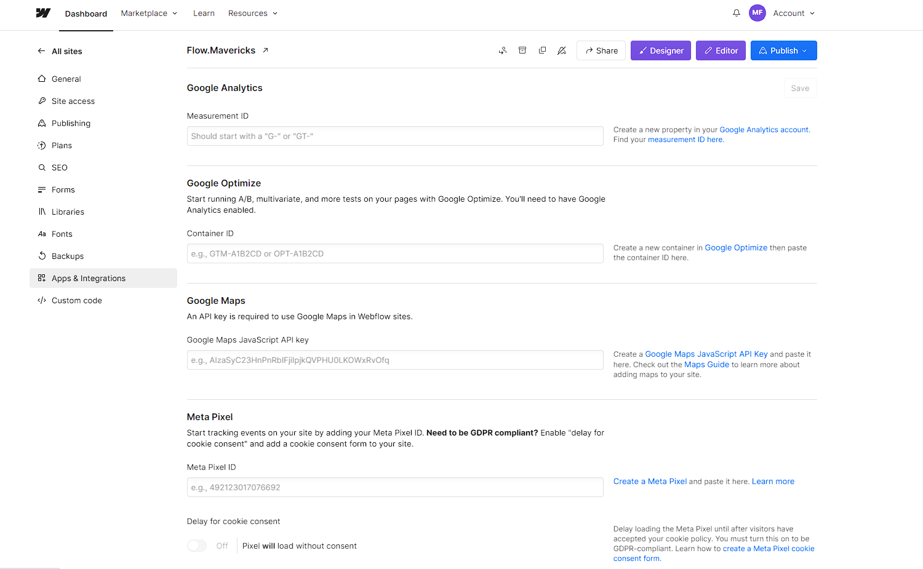Open the notifications bell
This screenshot has height=569, width=923.
(737, 13)
